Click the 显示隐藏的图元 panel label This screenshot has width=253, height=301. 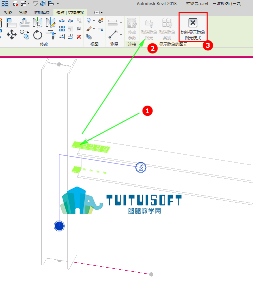(x=173, y=44)
